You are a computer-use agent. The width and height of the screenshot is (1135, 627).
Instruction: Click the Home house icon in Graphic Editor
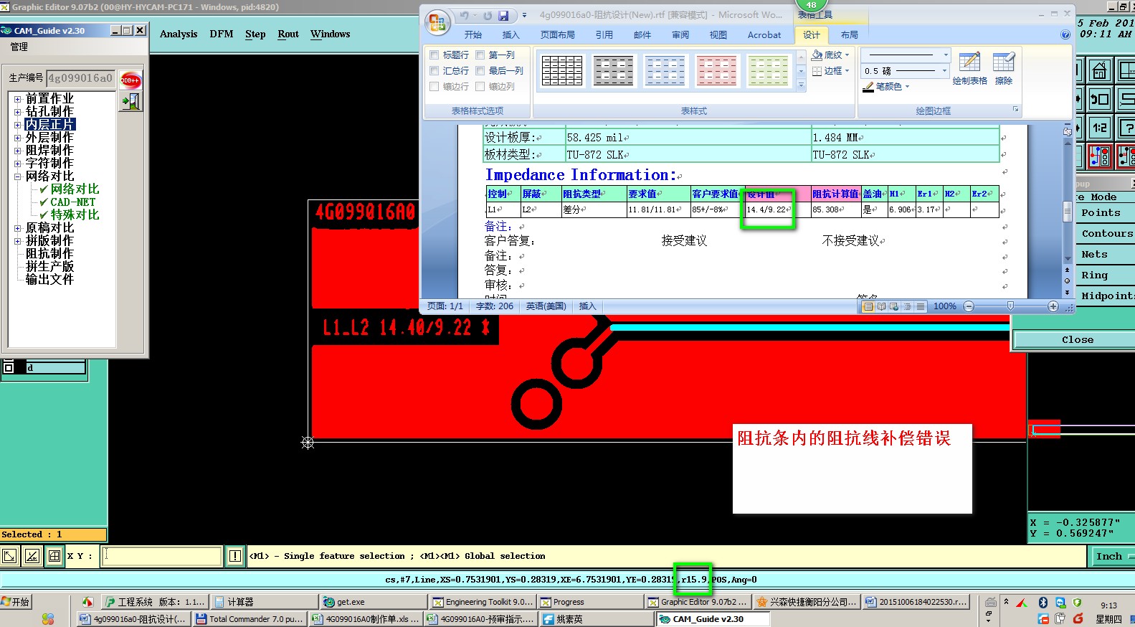tap(1100, 71)
